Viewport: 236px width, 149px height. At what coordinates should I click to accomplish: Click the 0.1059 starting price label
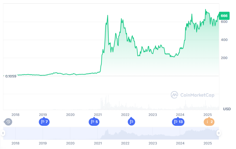(x=11, y=76)
